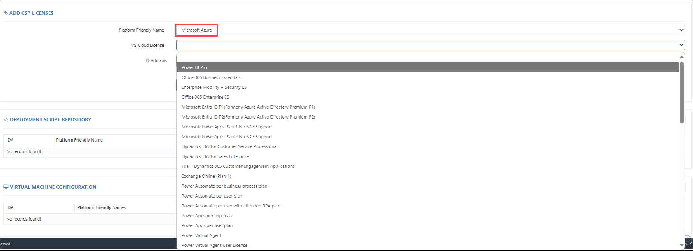
Task: Select Exchange Online (Plan 1) option
Action: pos(427,176)
